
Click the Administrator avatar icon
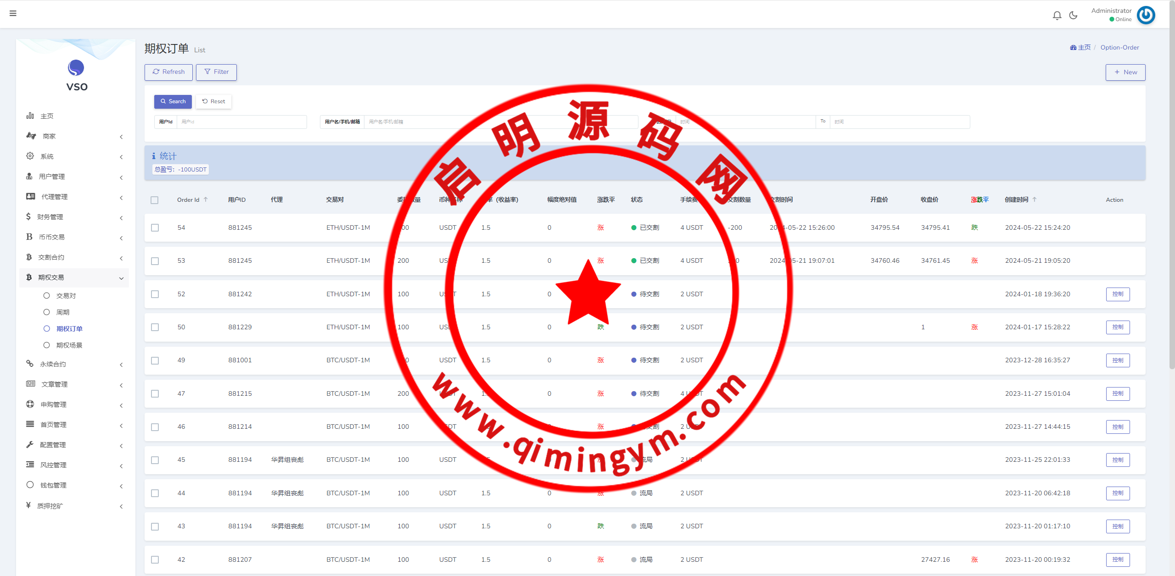(1146, 15)
